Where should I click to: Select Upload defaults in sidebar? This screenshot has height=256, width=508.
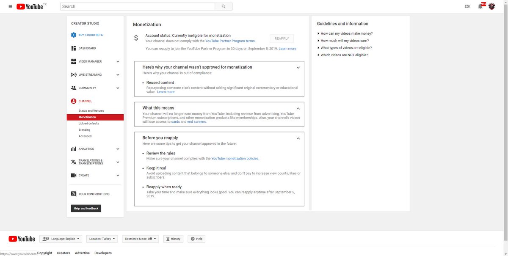coord(89,124)
